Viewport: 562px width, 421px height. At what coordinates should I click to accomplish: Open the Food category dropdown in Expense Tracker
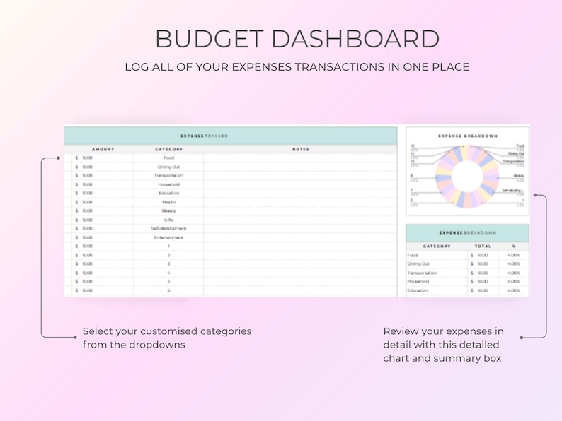pyautogui.click(x=169, y=158)
